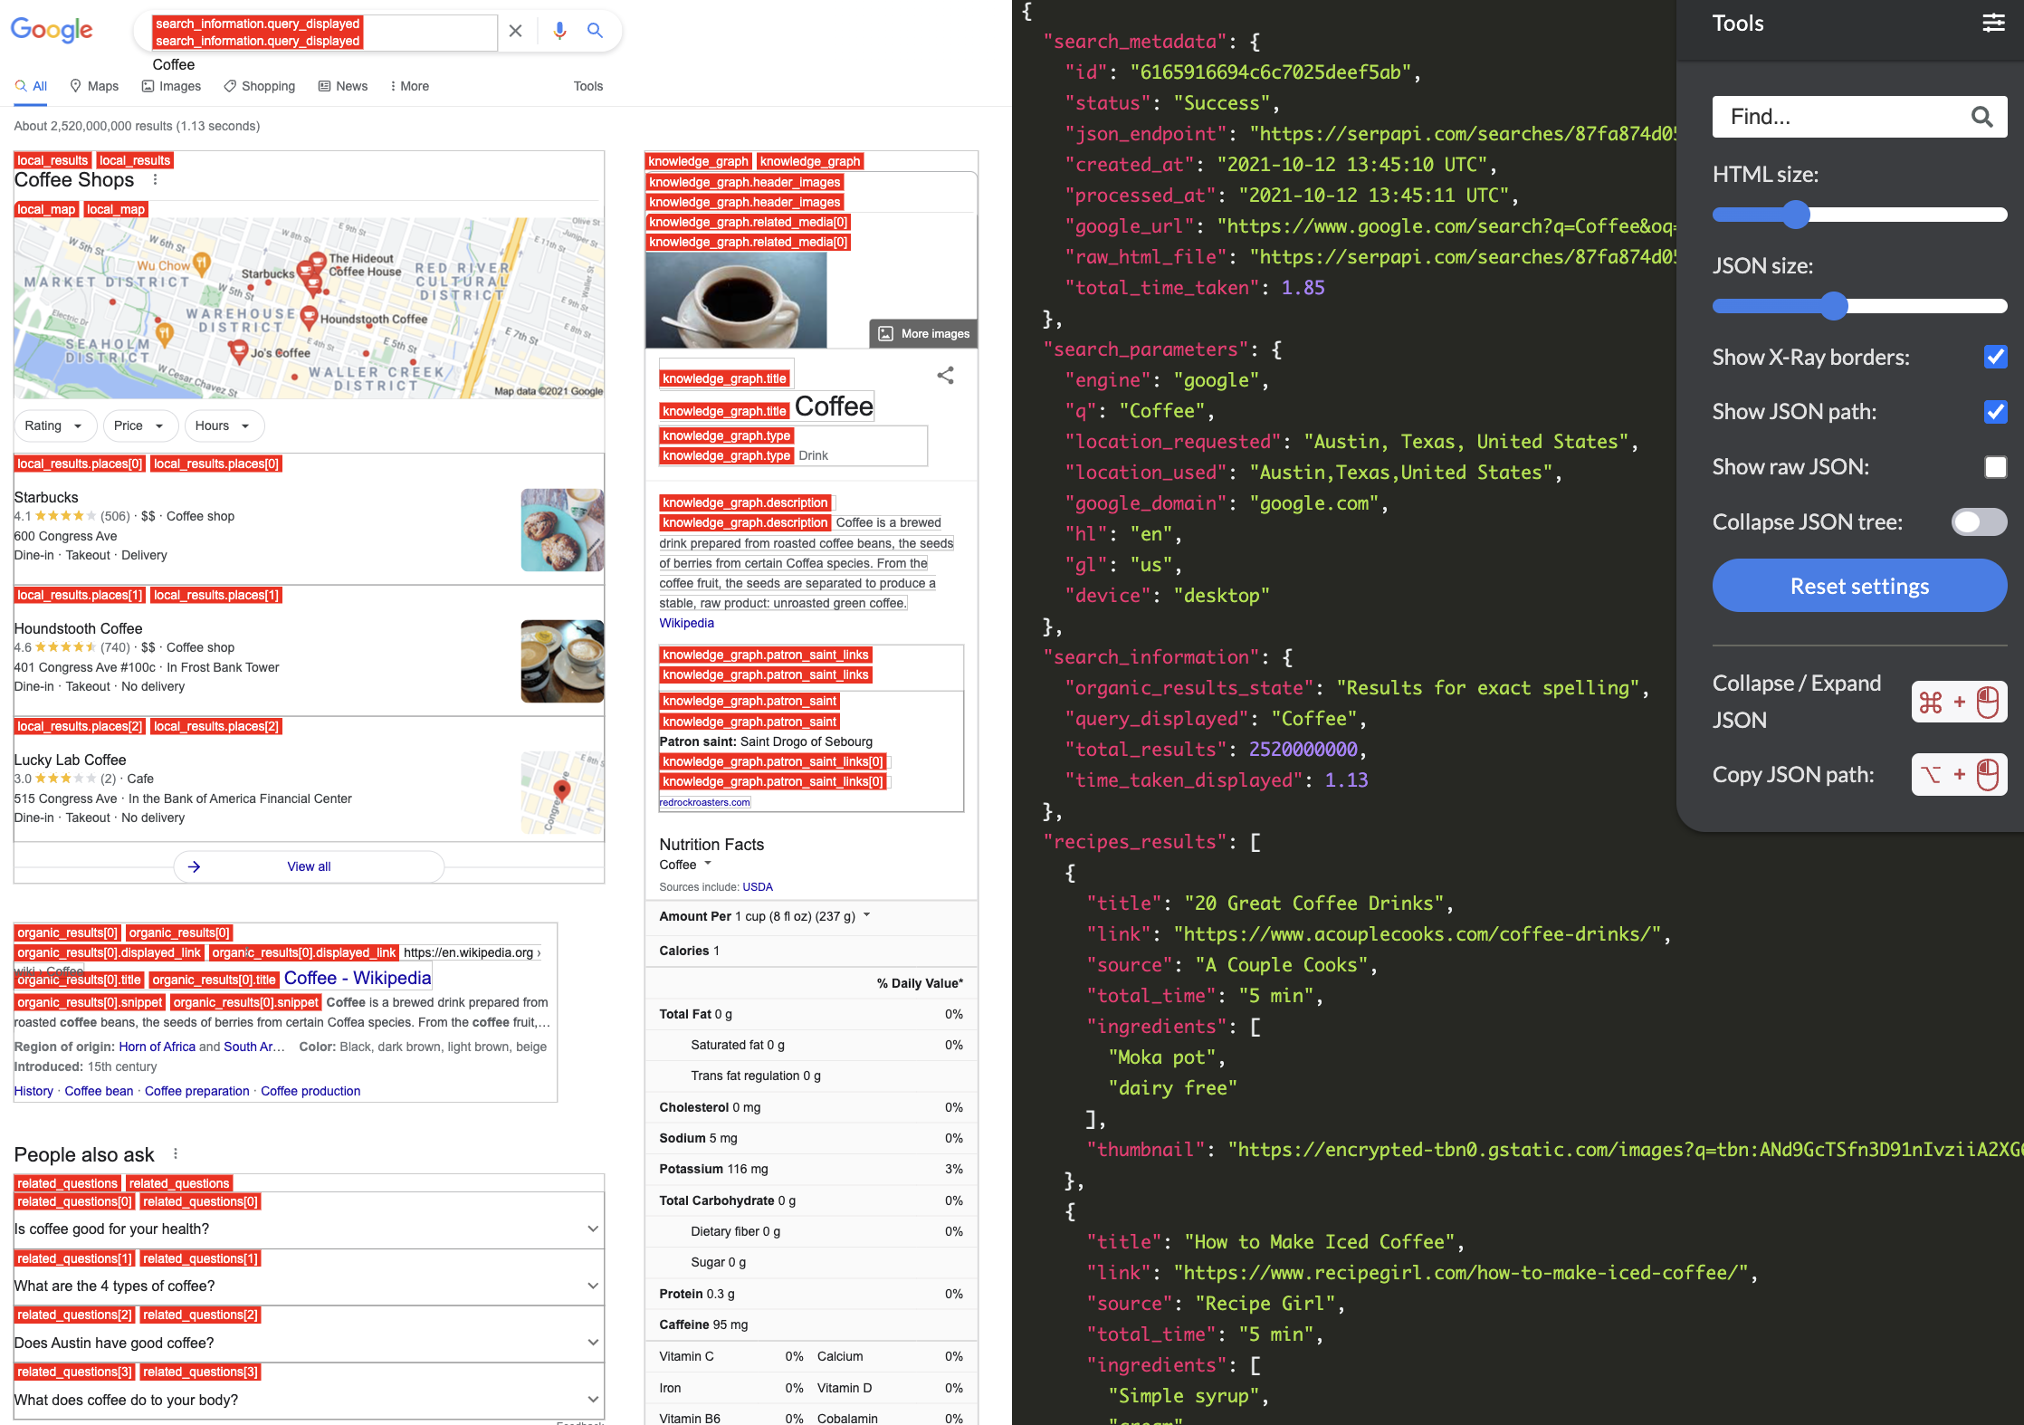
Task: Open the Coffee - Wikipedia result link
Action: [357, 978]
